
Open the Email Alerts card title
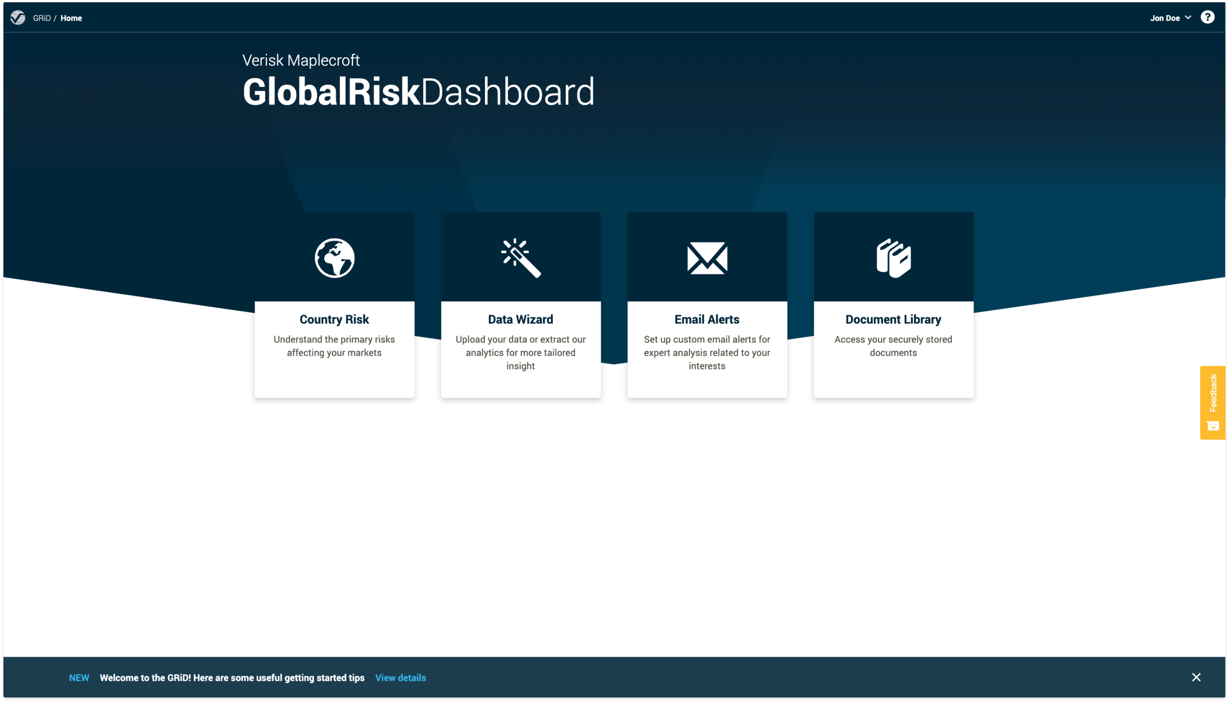(x=707, y=320)
